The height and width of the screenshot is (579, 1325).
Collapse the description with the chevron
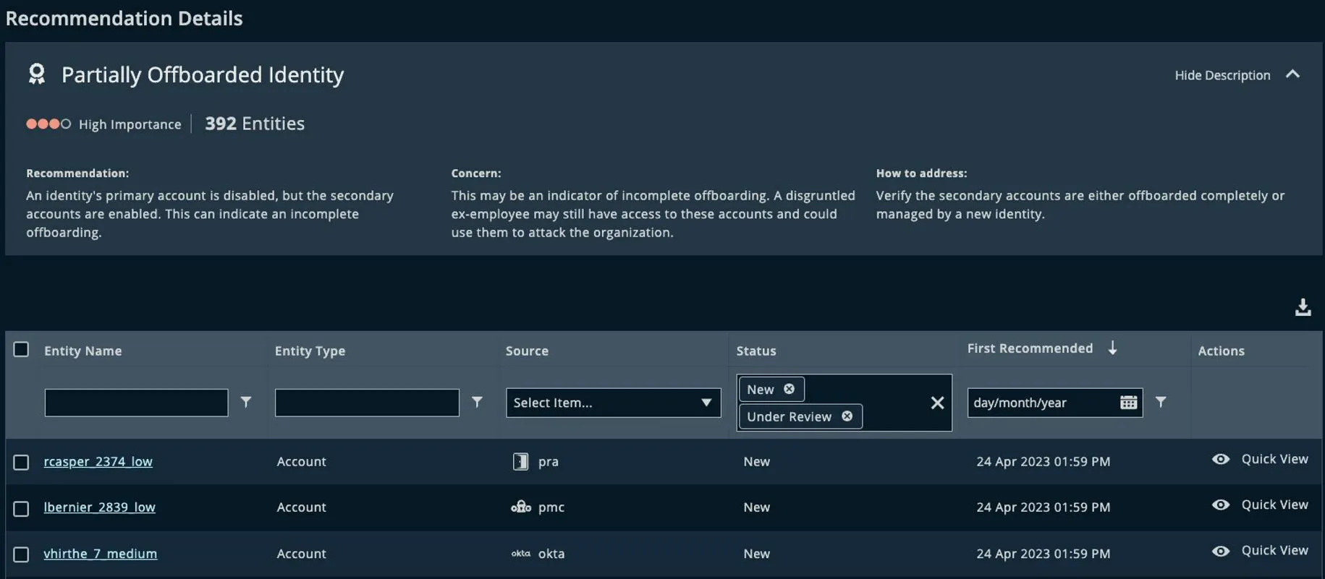click(x=1292, y=74)
